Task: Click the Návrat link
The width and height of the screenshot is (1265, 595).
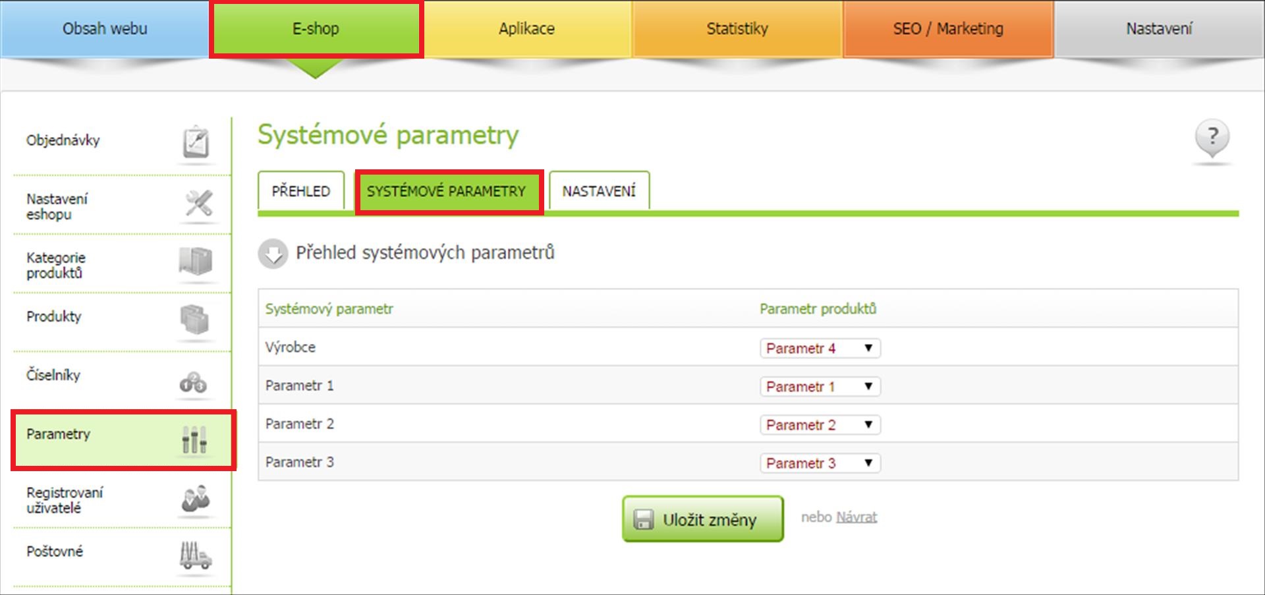Action: 857,517
